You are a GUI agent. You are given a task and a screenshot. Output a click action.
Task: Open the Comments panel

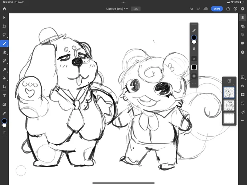pyautogui.click(x=243, y=44)
